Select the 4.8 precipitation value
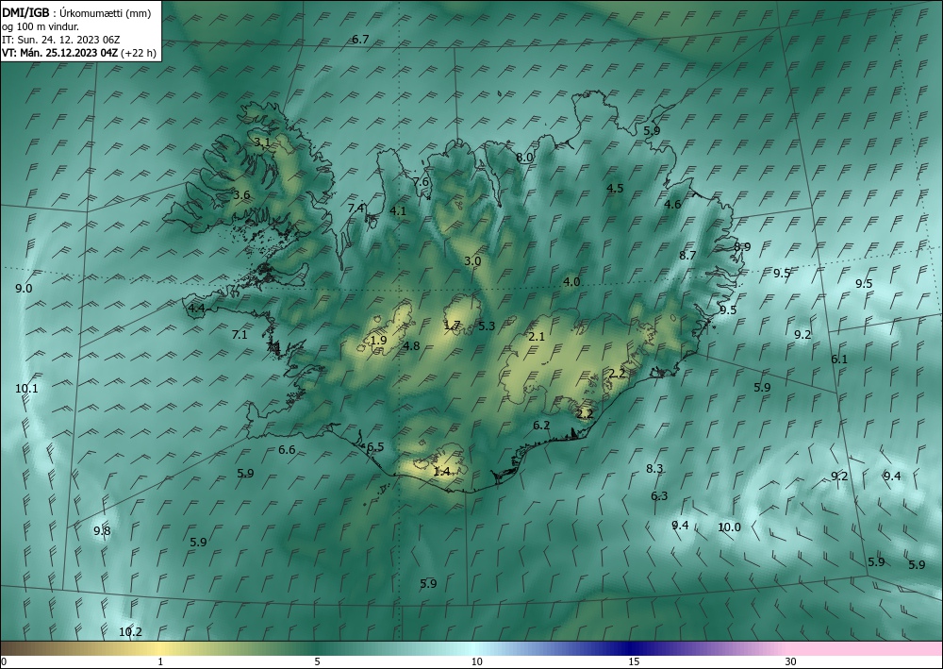943x669 pixels. coord(411,346)
